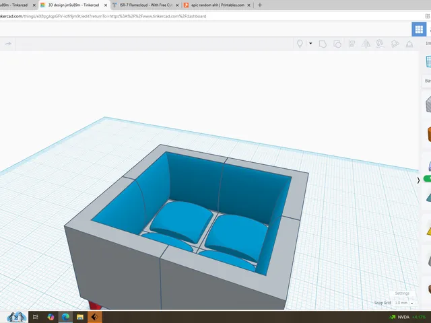Click the tilted plane icon in the toolbar
431x323 pixels.
[395, 44]
